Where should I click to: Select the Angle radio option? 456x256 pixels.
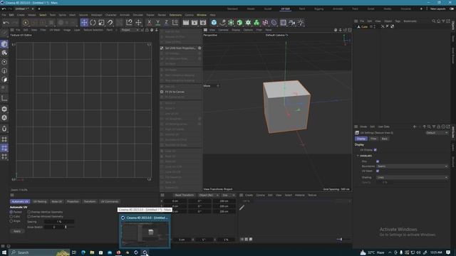tap(11, 221)
